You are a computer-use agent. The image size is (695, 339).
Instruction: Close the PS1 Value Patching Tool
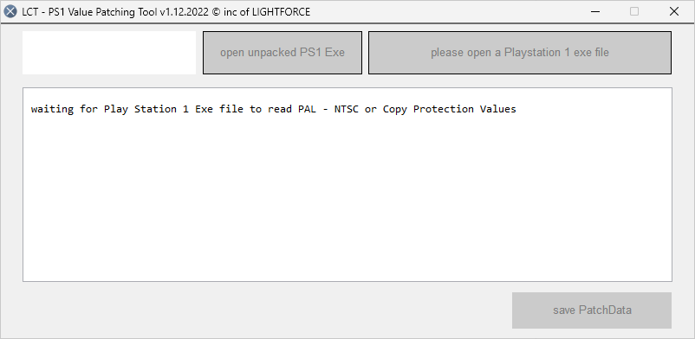673,11
